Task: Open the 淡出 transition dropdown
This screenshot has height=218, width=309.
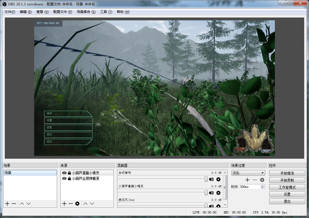Action: (248, 173)
